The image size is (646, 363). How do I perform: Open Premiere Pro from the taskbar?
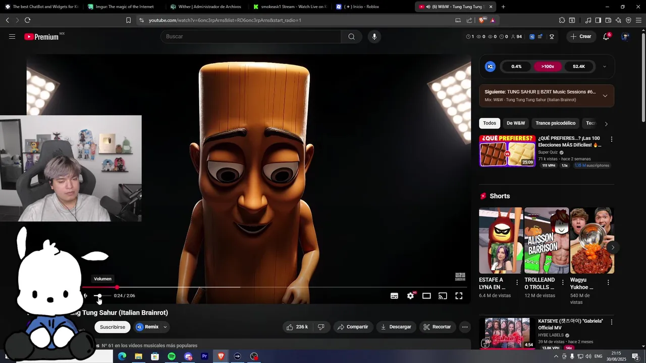[204, 356]
